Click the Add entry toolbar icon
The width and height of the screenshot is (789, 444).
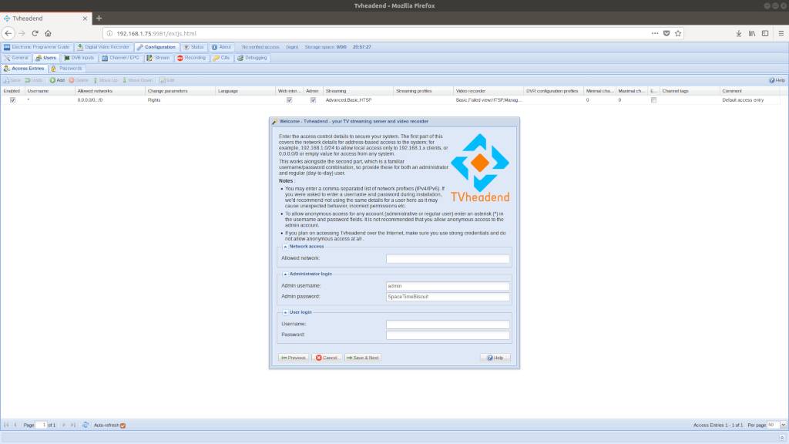click(57, 80)
